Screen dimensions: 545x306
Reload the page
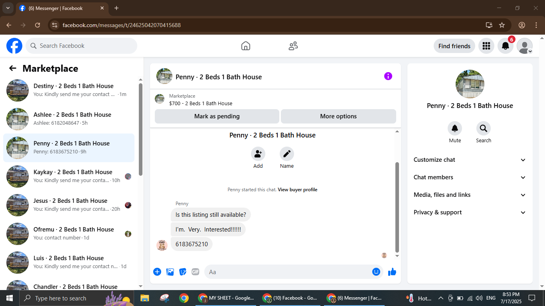click(x=38, y=25)
